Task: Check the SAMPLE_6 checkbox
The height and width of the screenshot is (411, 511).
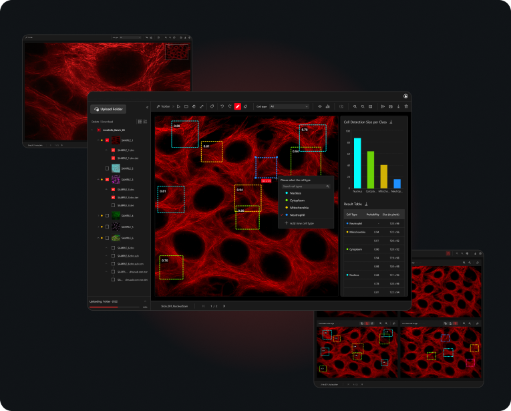Action: pos(108,238)
